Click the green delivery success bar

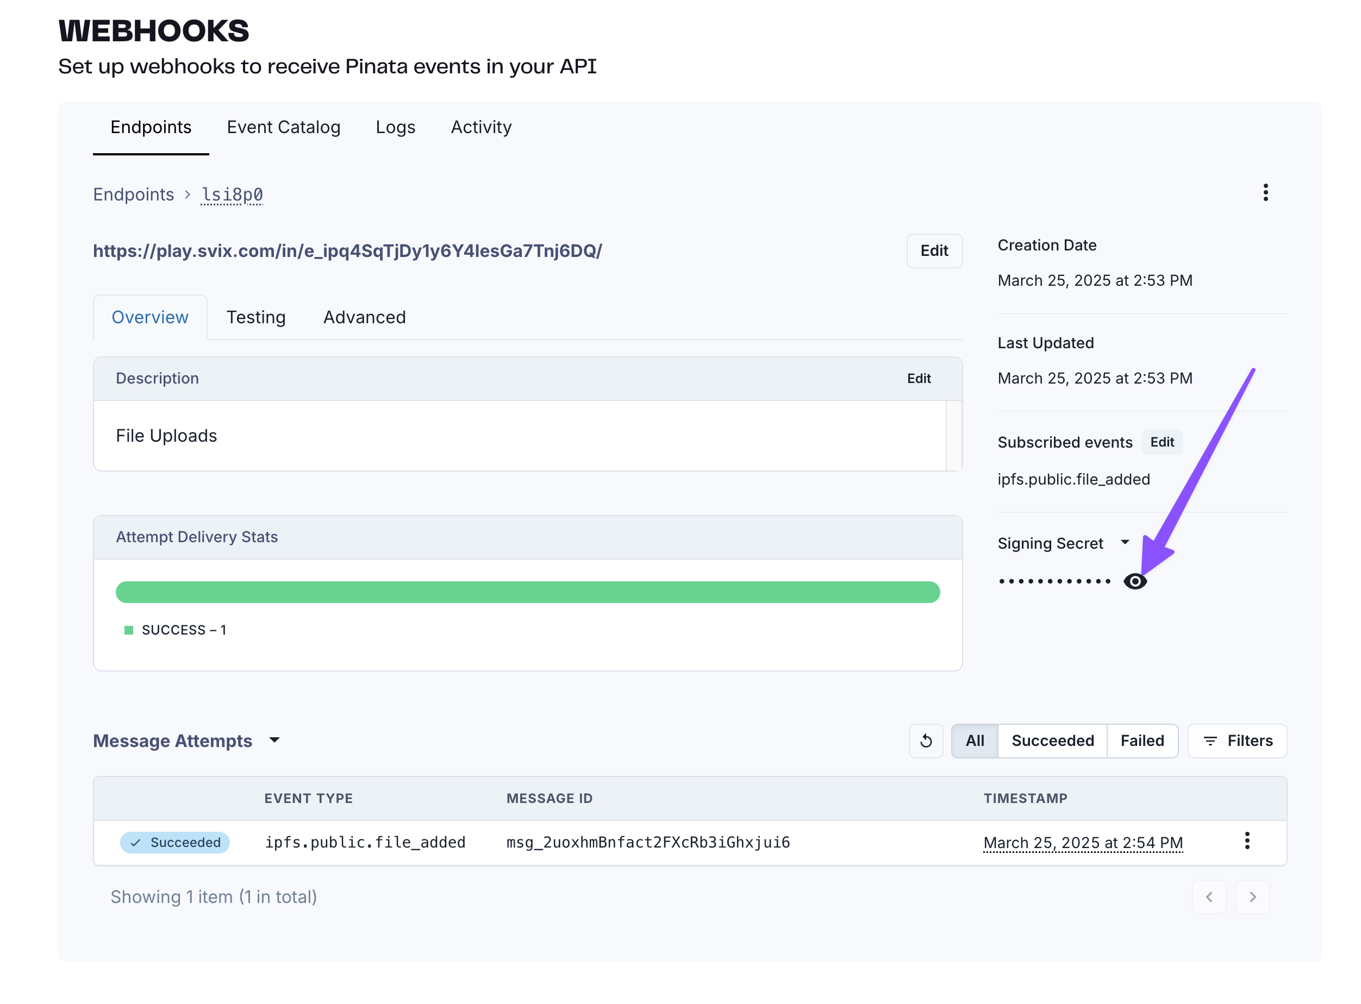[x=527, y=592]
